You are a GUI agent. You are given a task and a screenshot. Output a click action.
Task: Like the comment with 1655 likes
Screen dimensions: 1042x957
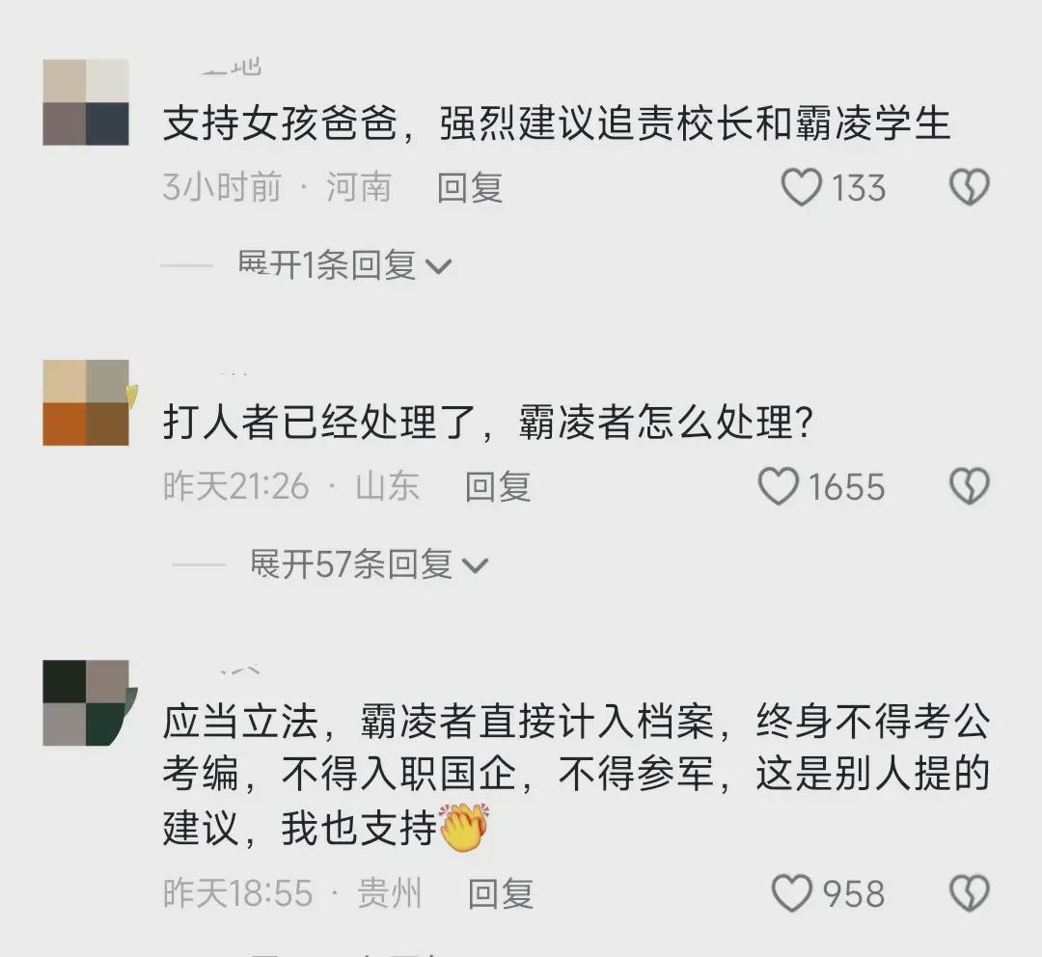tap(779, 486)
